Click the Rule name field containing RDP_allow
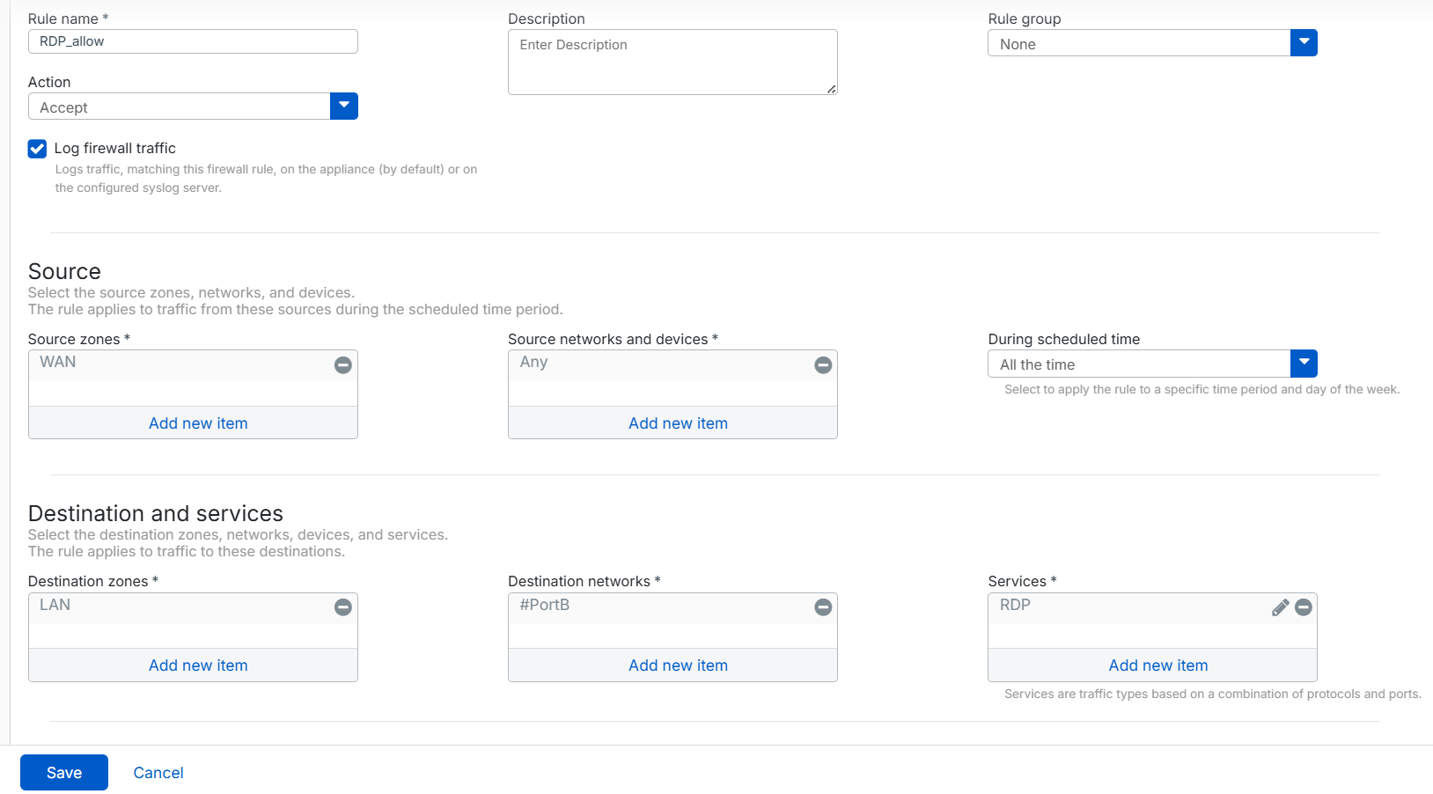Screen dimensions: 1433x794 point(192,40)
